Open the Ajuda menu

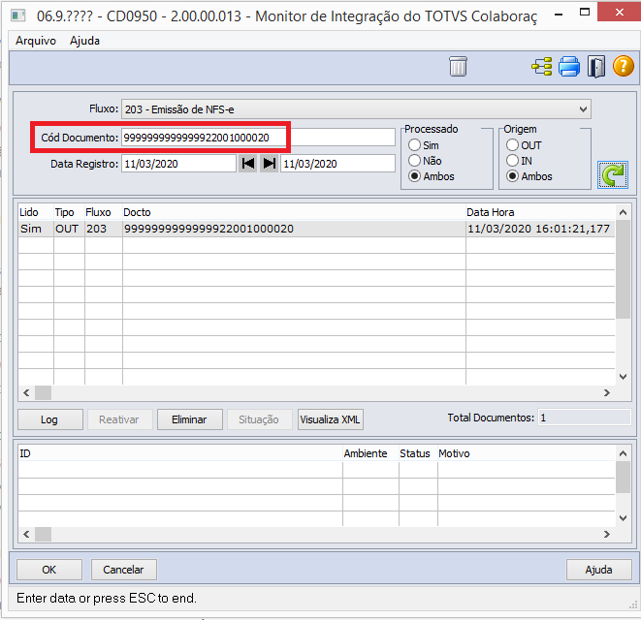84,41
